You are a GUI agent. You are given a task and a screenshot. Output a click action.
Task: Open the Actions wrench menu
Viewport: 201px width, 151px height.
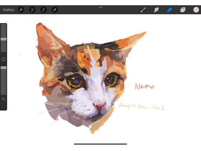click(21, 10)
